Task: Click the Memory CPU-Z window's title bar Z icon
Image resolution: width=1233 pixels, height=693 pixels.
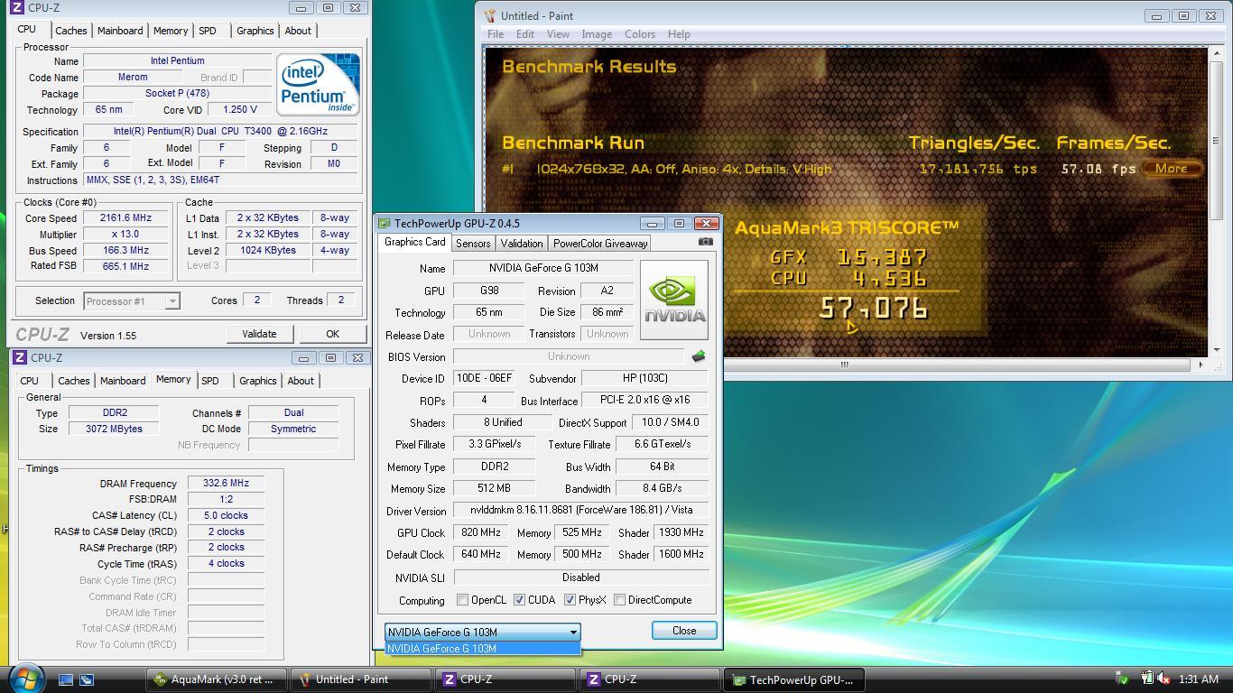Action: [20, 357]
